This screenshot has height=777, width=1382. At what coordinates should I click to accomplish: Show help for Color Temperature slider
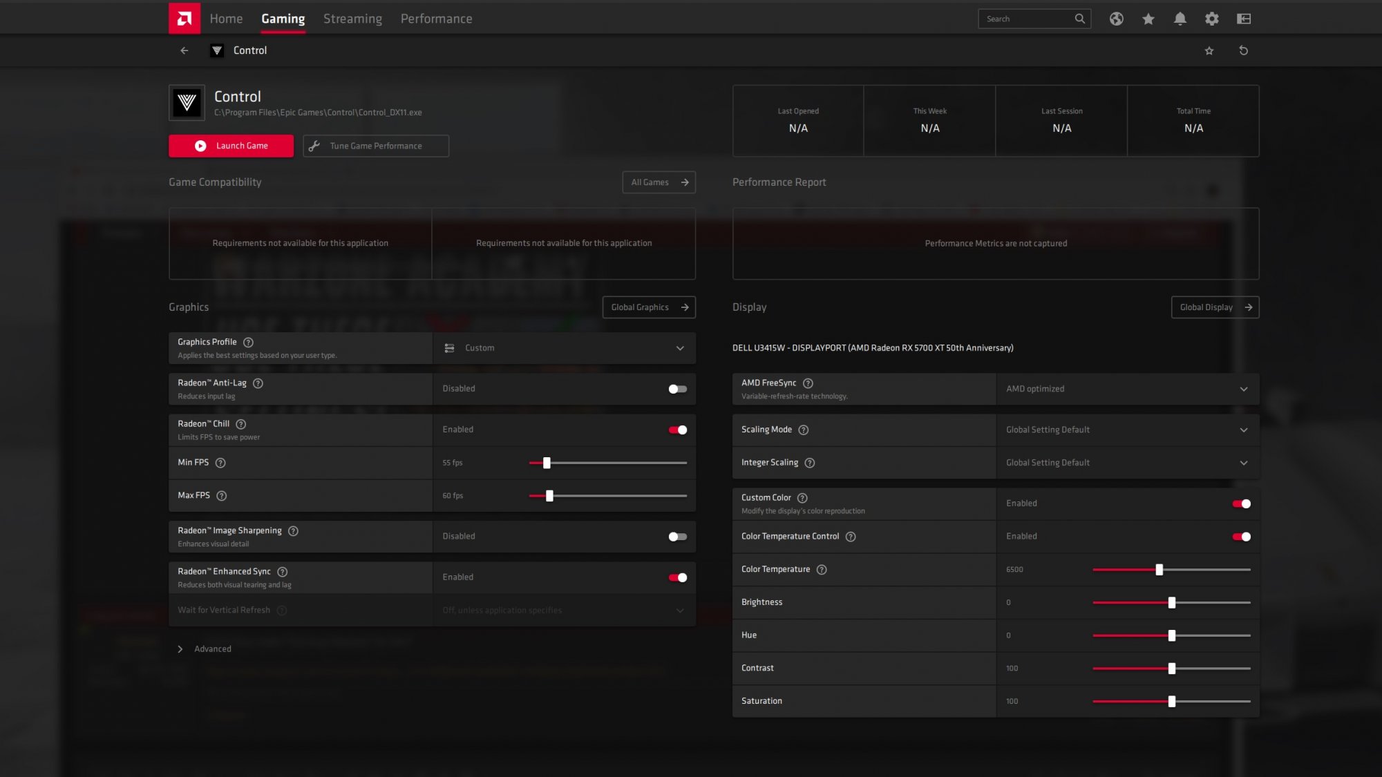(822, 570)
